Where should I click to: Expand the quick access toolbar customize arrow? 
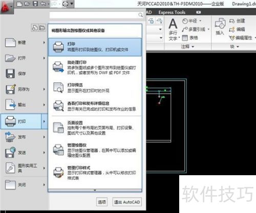(72, 4)
